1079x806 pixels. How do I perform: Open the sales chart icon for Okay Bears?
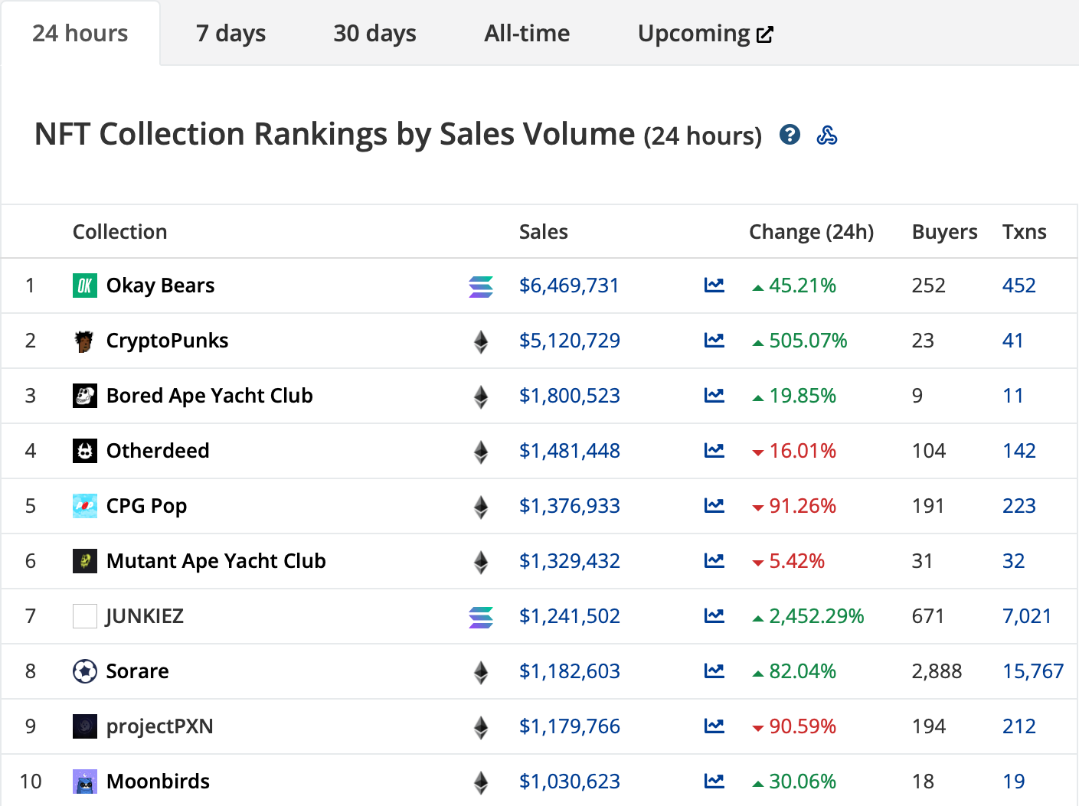coord(714,286)
